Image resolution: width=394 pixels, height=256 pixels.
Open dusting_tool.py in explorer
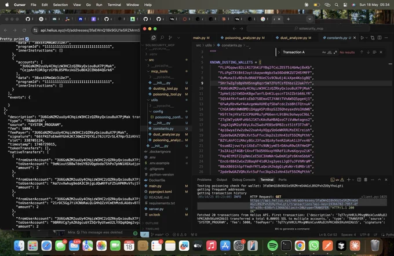[165, 89]
